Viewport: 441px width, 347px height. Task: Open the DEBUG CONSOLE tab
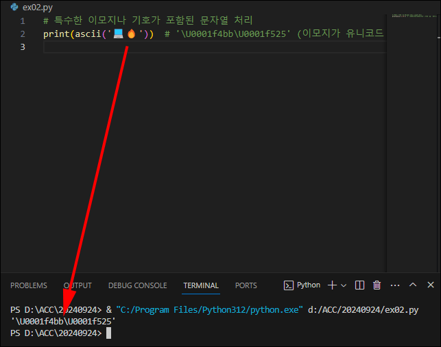point(138,285)
